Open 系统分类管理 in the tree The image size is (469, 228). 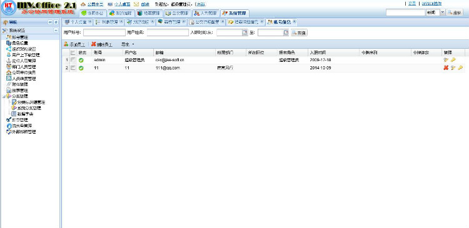tap(29, 108)
